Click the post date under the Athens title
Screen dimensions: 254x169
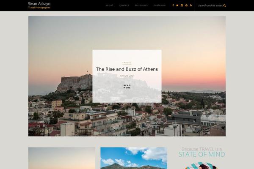(127, 76)
